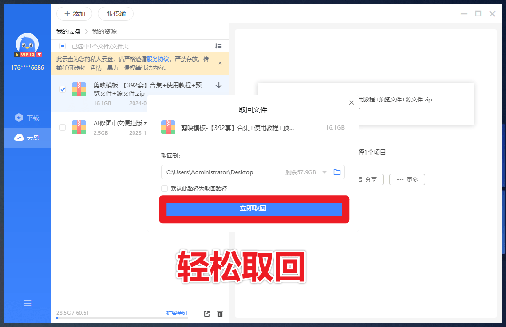Open the retrieval path dropdown
The height and width of the screenshot is (327, 506).
click(324, 172)
